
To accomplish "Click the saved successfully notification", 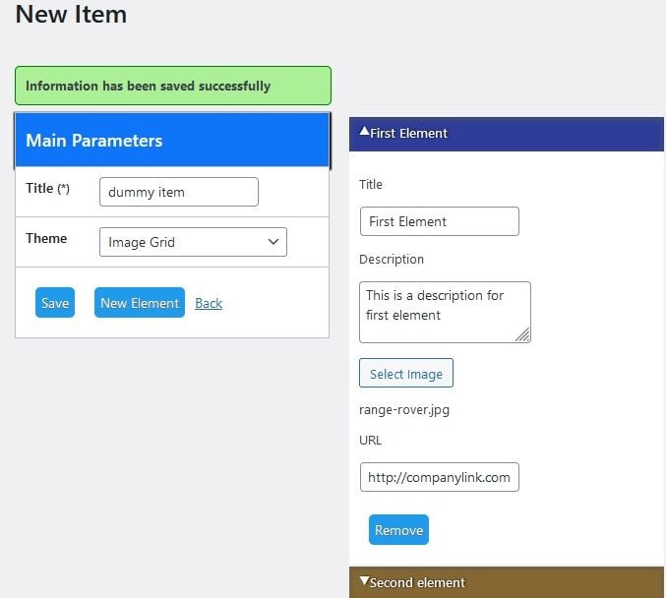I will coord(173,86).
